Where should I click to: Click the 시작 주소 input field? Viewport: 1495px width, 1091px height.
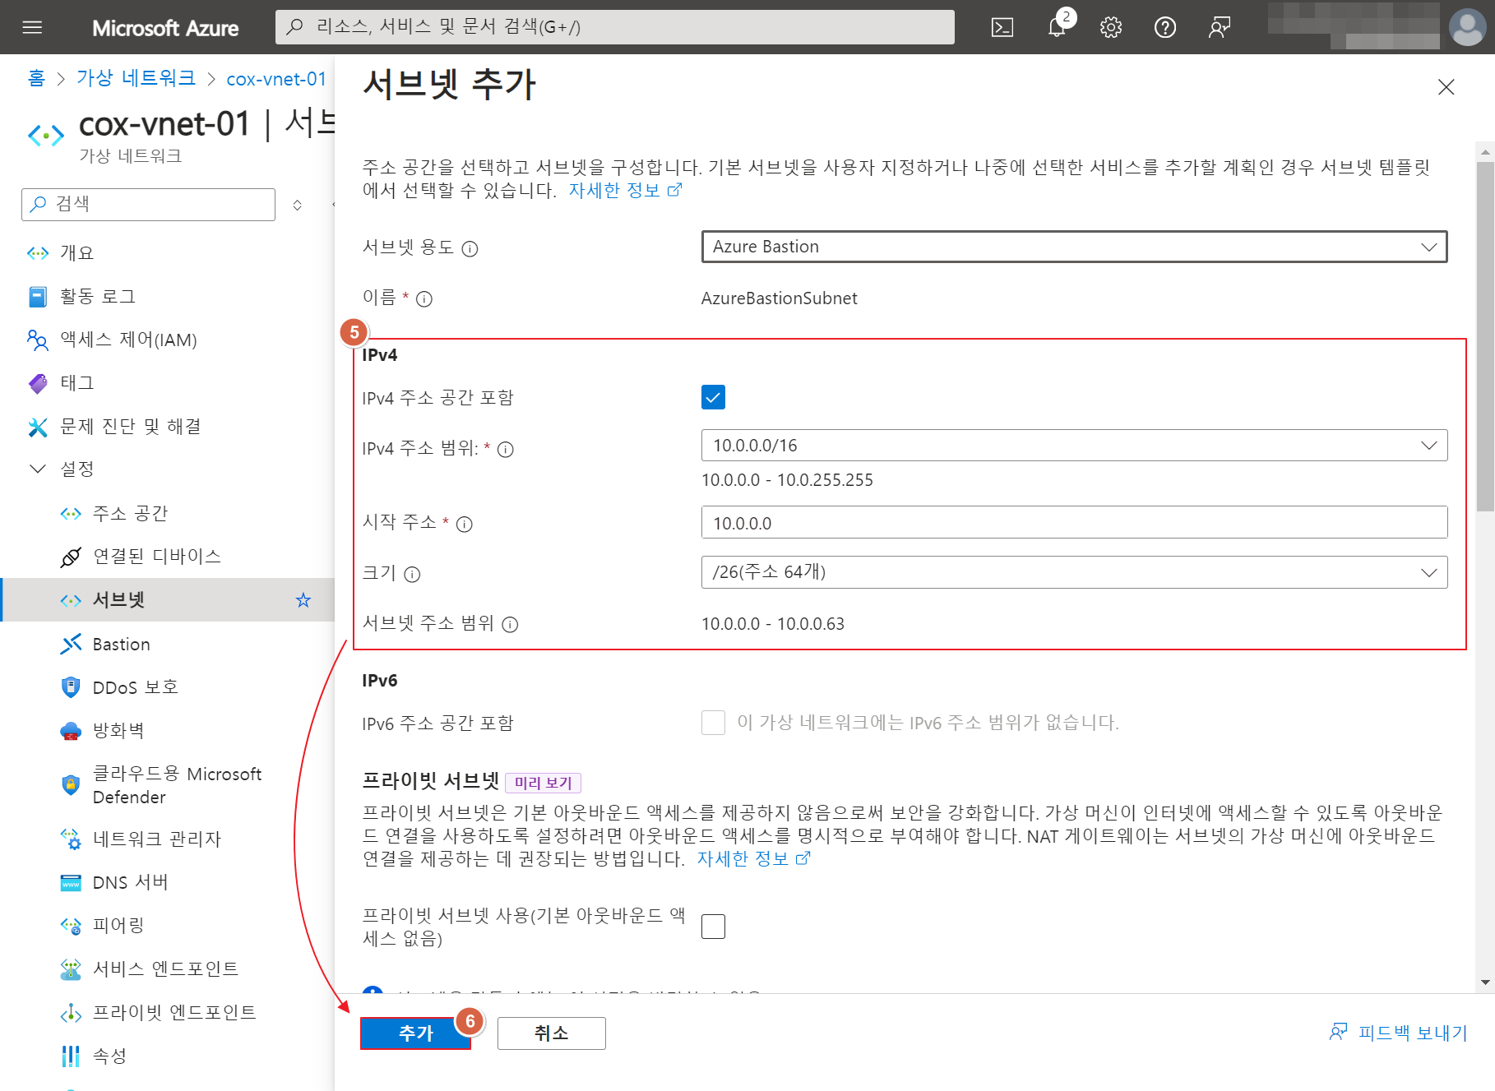point(1074,523)
